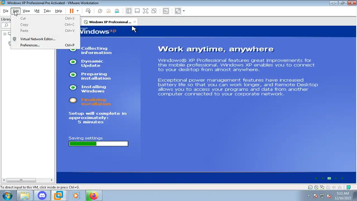Screen dimensions: 357x201
Task: Open Discord from the taskbar
Action: [x=42, y=196]
